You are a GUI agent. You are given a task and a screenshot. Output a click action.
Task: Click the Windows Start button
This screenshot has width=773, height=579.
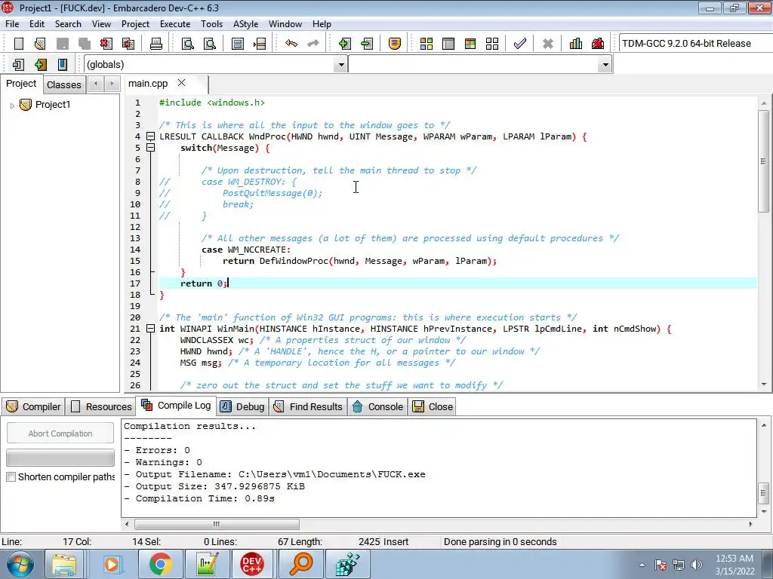[x=20, y=564]
